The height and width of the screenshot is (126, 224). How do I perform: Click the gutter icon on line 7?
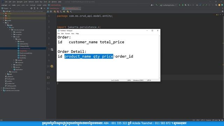(52, 49)
